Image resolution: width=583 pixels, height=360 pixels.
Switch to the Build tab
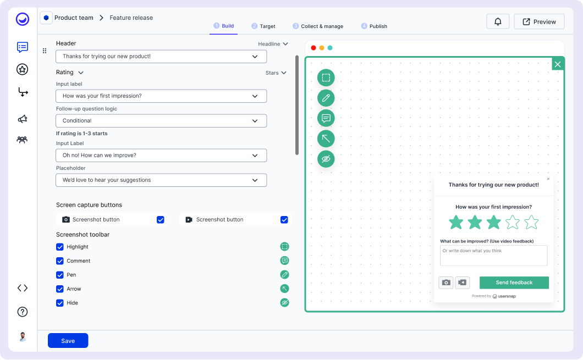[223, 26]
